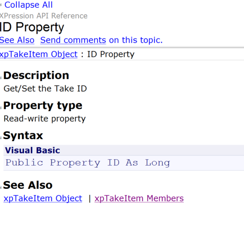Click the XPression API Reference header text

click(x=44, y=16)
